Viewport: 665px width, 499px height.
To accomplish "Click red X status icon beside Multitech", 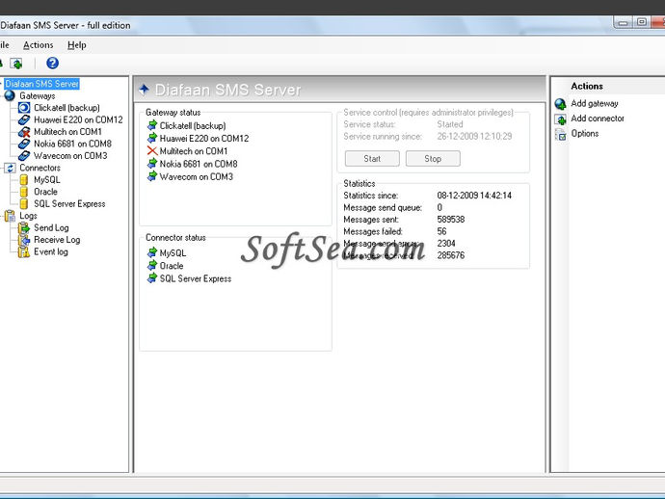I will pos(152,150).
